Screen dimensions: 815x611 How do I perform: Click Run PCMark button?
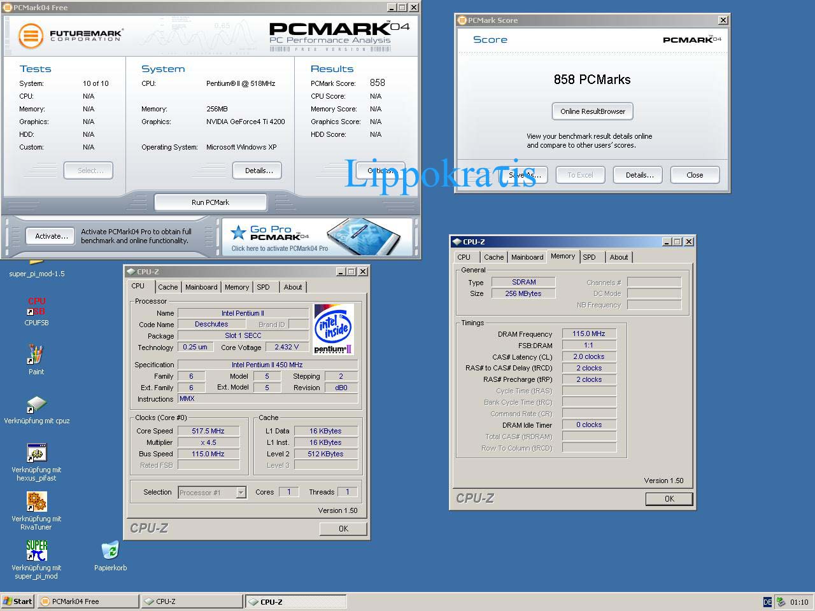tap(210, 202)
